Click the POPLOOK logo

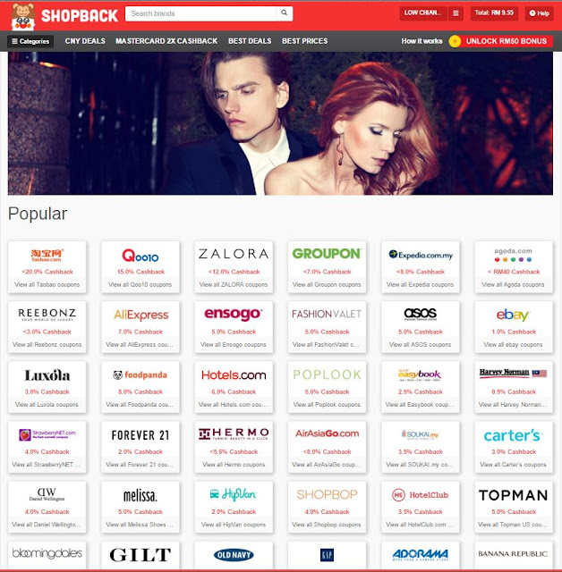click(327, 374)
